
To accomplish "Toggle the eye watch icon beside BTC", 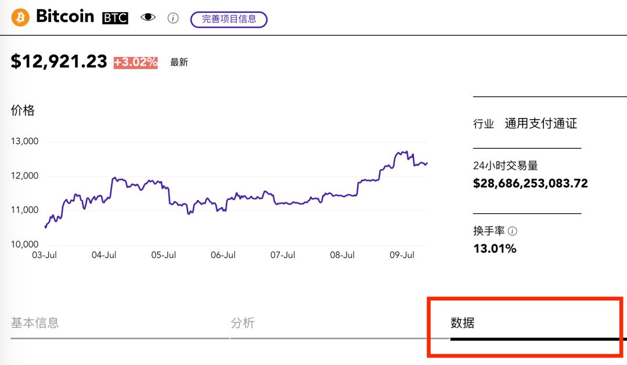I will [x=148, y=17].
